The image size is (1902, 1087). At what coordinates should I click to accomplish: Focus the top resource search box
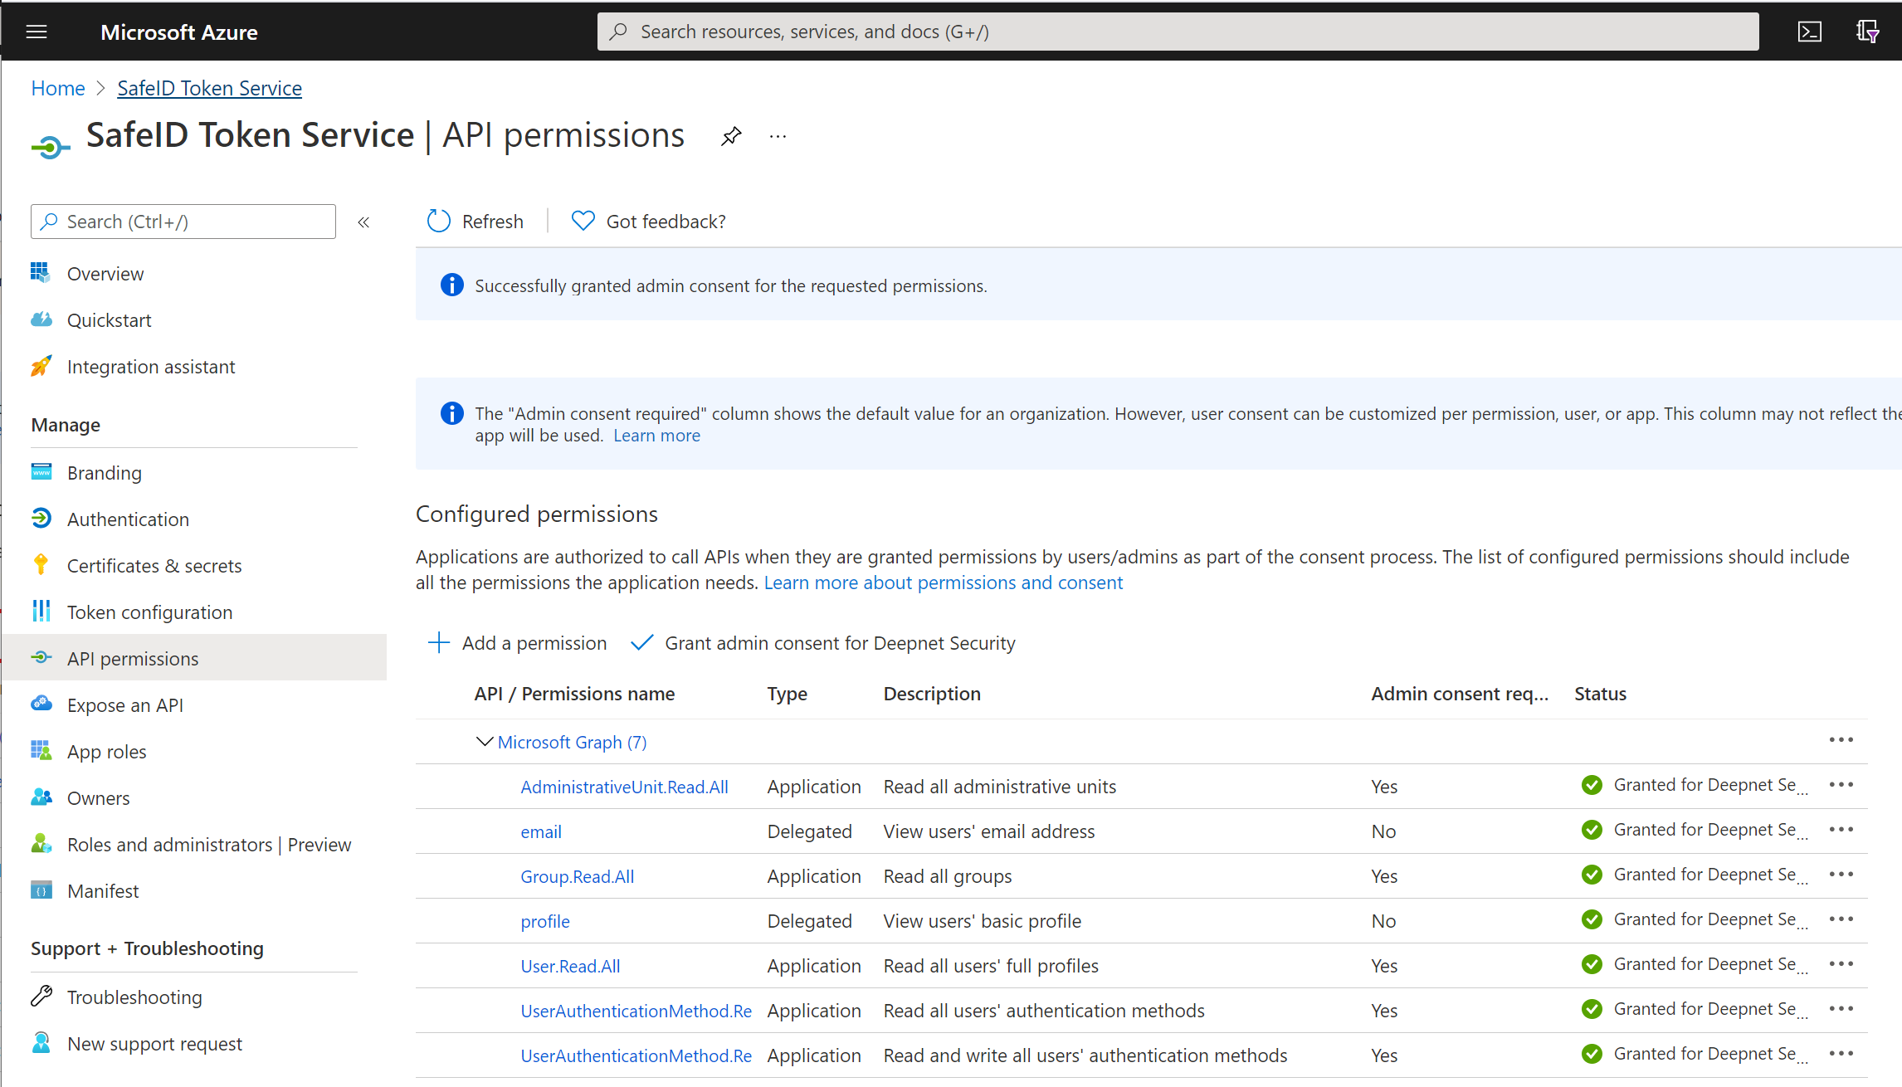[1178, 32]
